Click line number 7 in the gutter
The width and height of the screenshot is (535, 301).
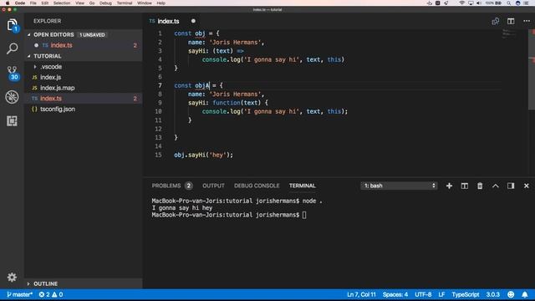coord(160,85)
